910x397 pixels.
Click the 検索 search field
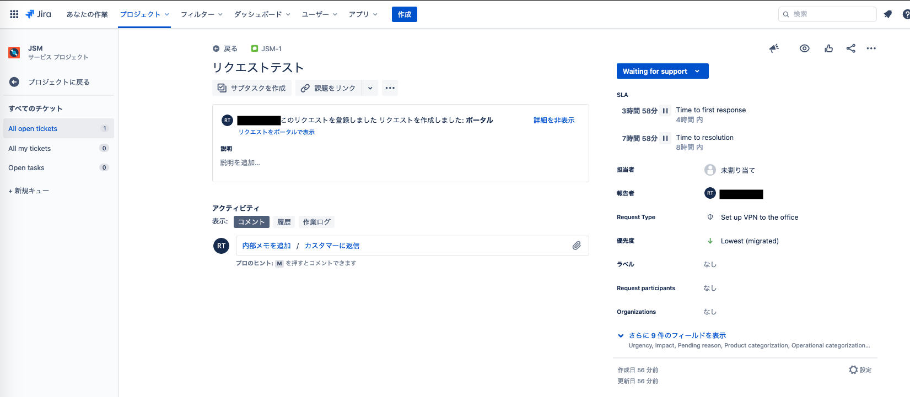pyautogui.click(x=827, y=14)
